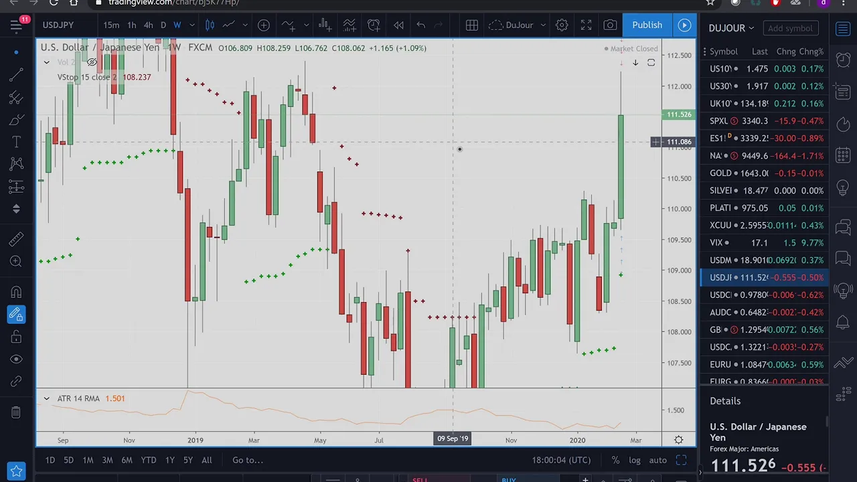This screenshot has height=482, width=857.
Task: Open the select layout grid icon
Action: (x=472, y=25)
